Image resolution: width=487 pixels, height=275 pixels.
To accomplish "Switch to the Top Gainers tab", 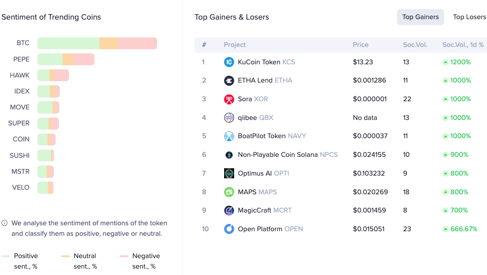I will [x=420, y=17].
